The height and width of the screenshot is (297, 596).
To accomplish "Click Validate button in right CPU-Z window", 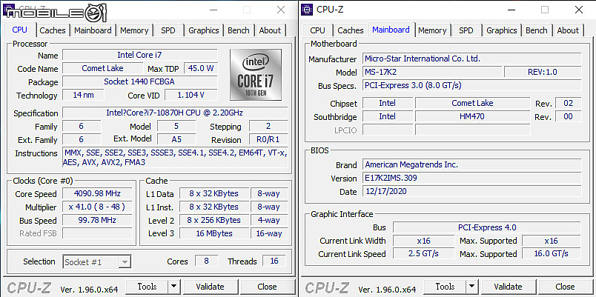I will (x=508, y=287).
